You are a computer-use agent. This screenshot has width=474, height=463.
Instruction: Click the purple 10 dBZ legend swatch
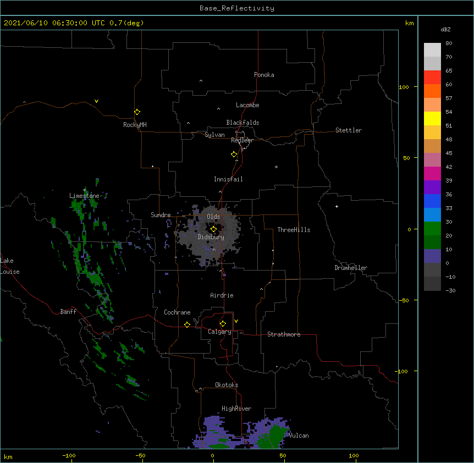pos(432,256)
